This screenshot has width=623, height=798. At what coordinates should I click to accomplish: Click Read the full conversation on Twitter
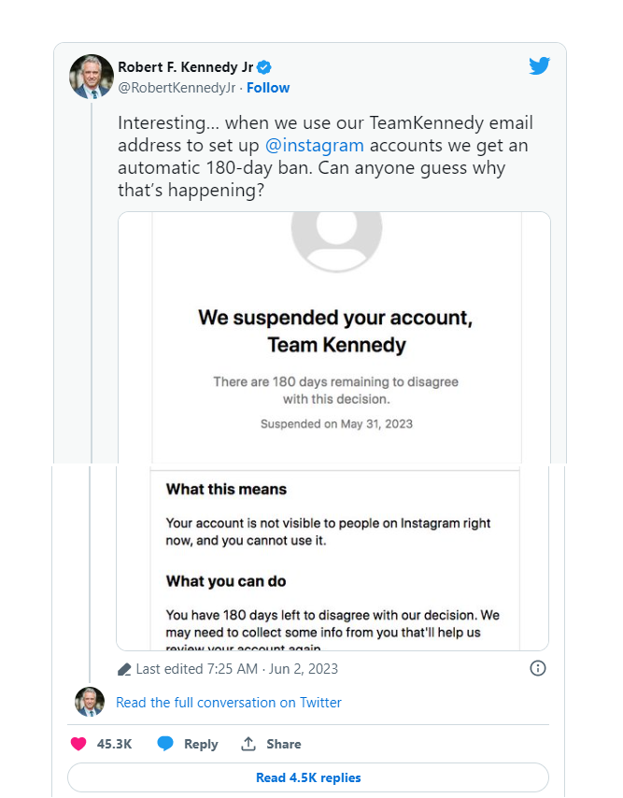pos(229,703)
